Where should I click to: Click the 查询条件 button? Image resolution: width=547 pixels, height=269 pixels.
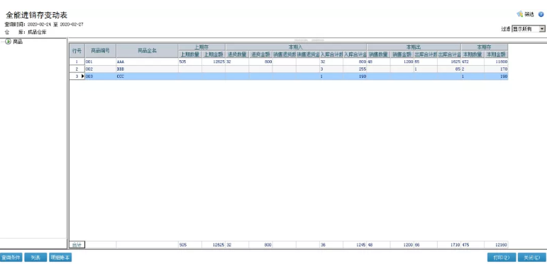point(11,258)
